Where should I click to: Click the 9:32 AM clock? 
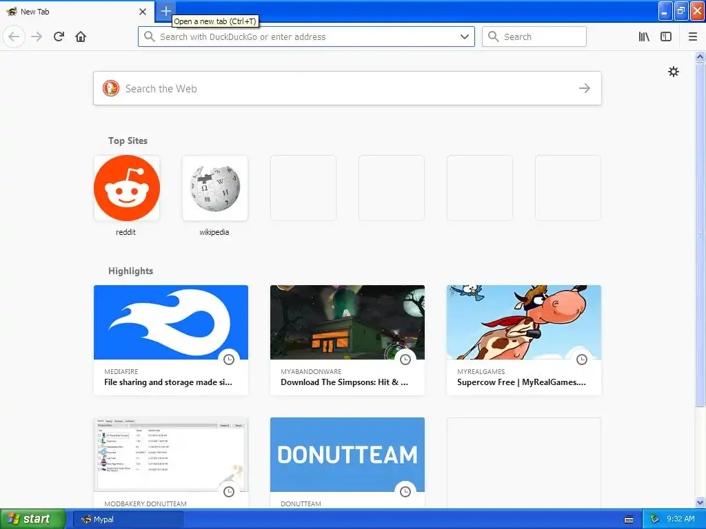click(x=680, y=519)
